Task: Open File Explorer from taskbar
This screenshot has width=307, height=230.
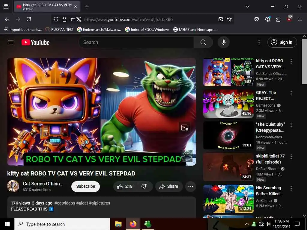Action: click(118, 224)
